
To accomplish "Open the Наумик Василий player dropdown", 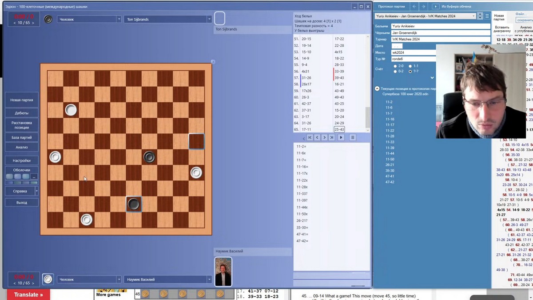I will coord(167,280).
